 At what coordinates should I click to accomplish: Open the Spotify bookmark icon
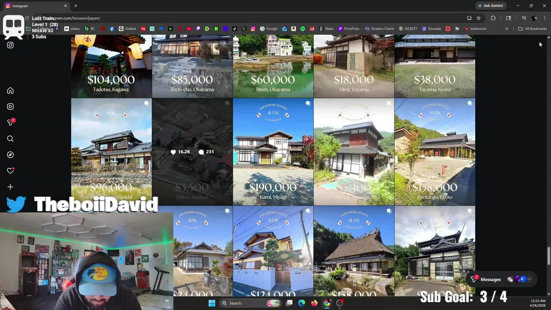click(x=303, y=29)
